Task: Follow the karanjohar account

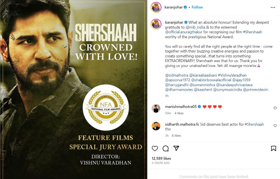Action: 197,7
